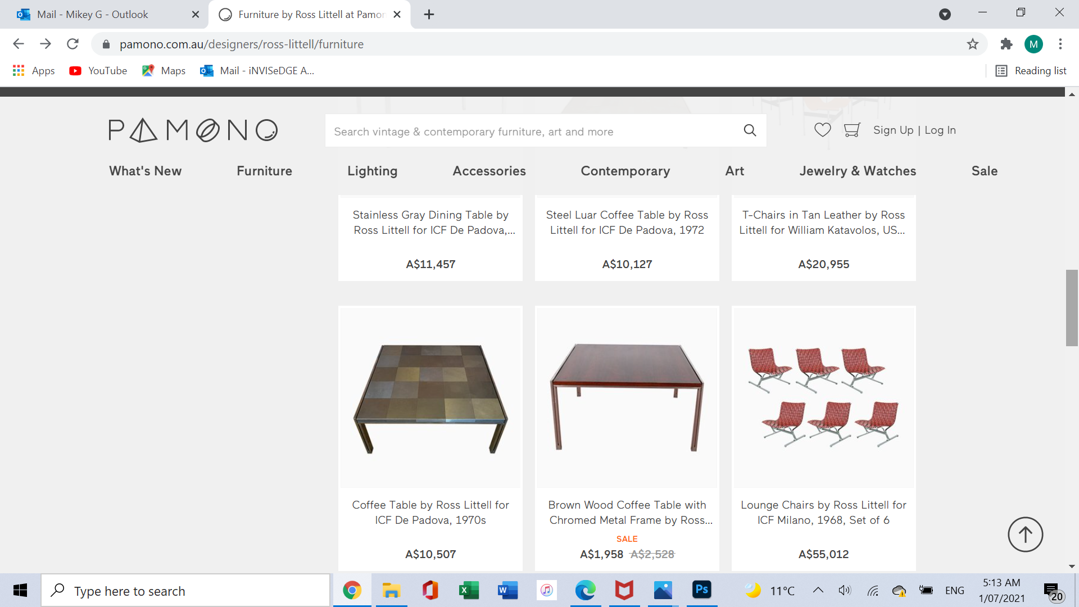Open the Lighting navigation menu

372,171
